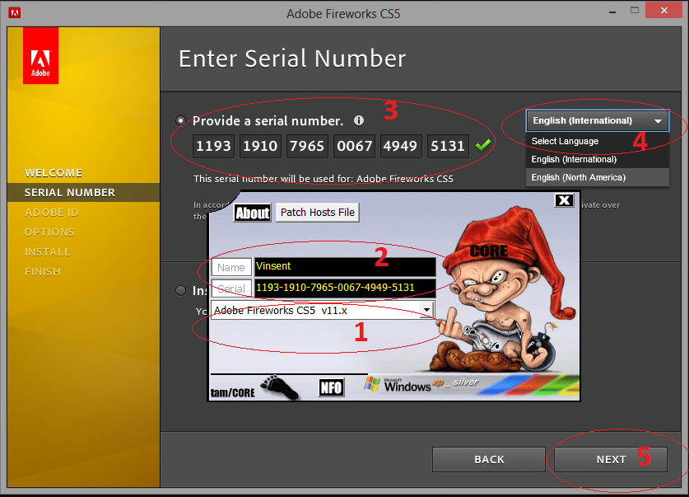The width and height of the screenshot is (689, 497).
Task: Click serial field containing 1910
Action: coord(260,146)
